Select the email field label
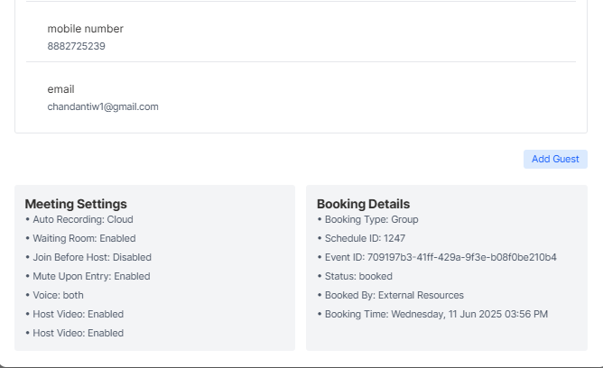This screenshot has width=603, height=368. (x=60, y=89)
